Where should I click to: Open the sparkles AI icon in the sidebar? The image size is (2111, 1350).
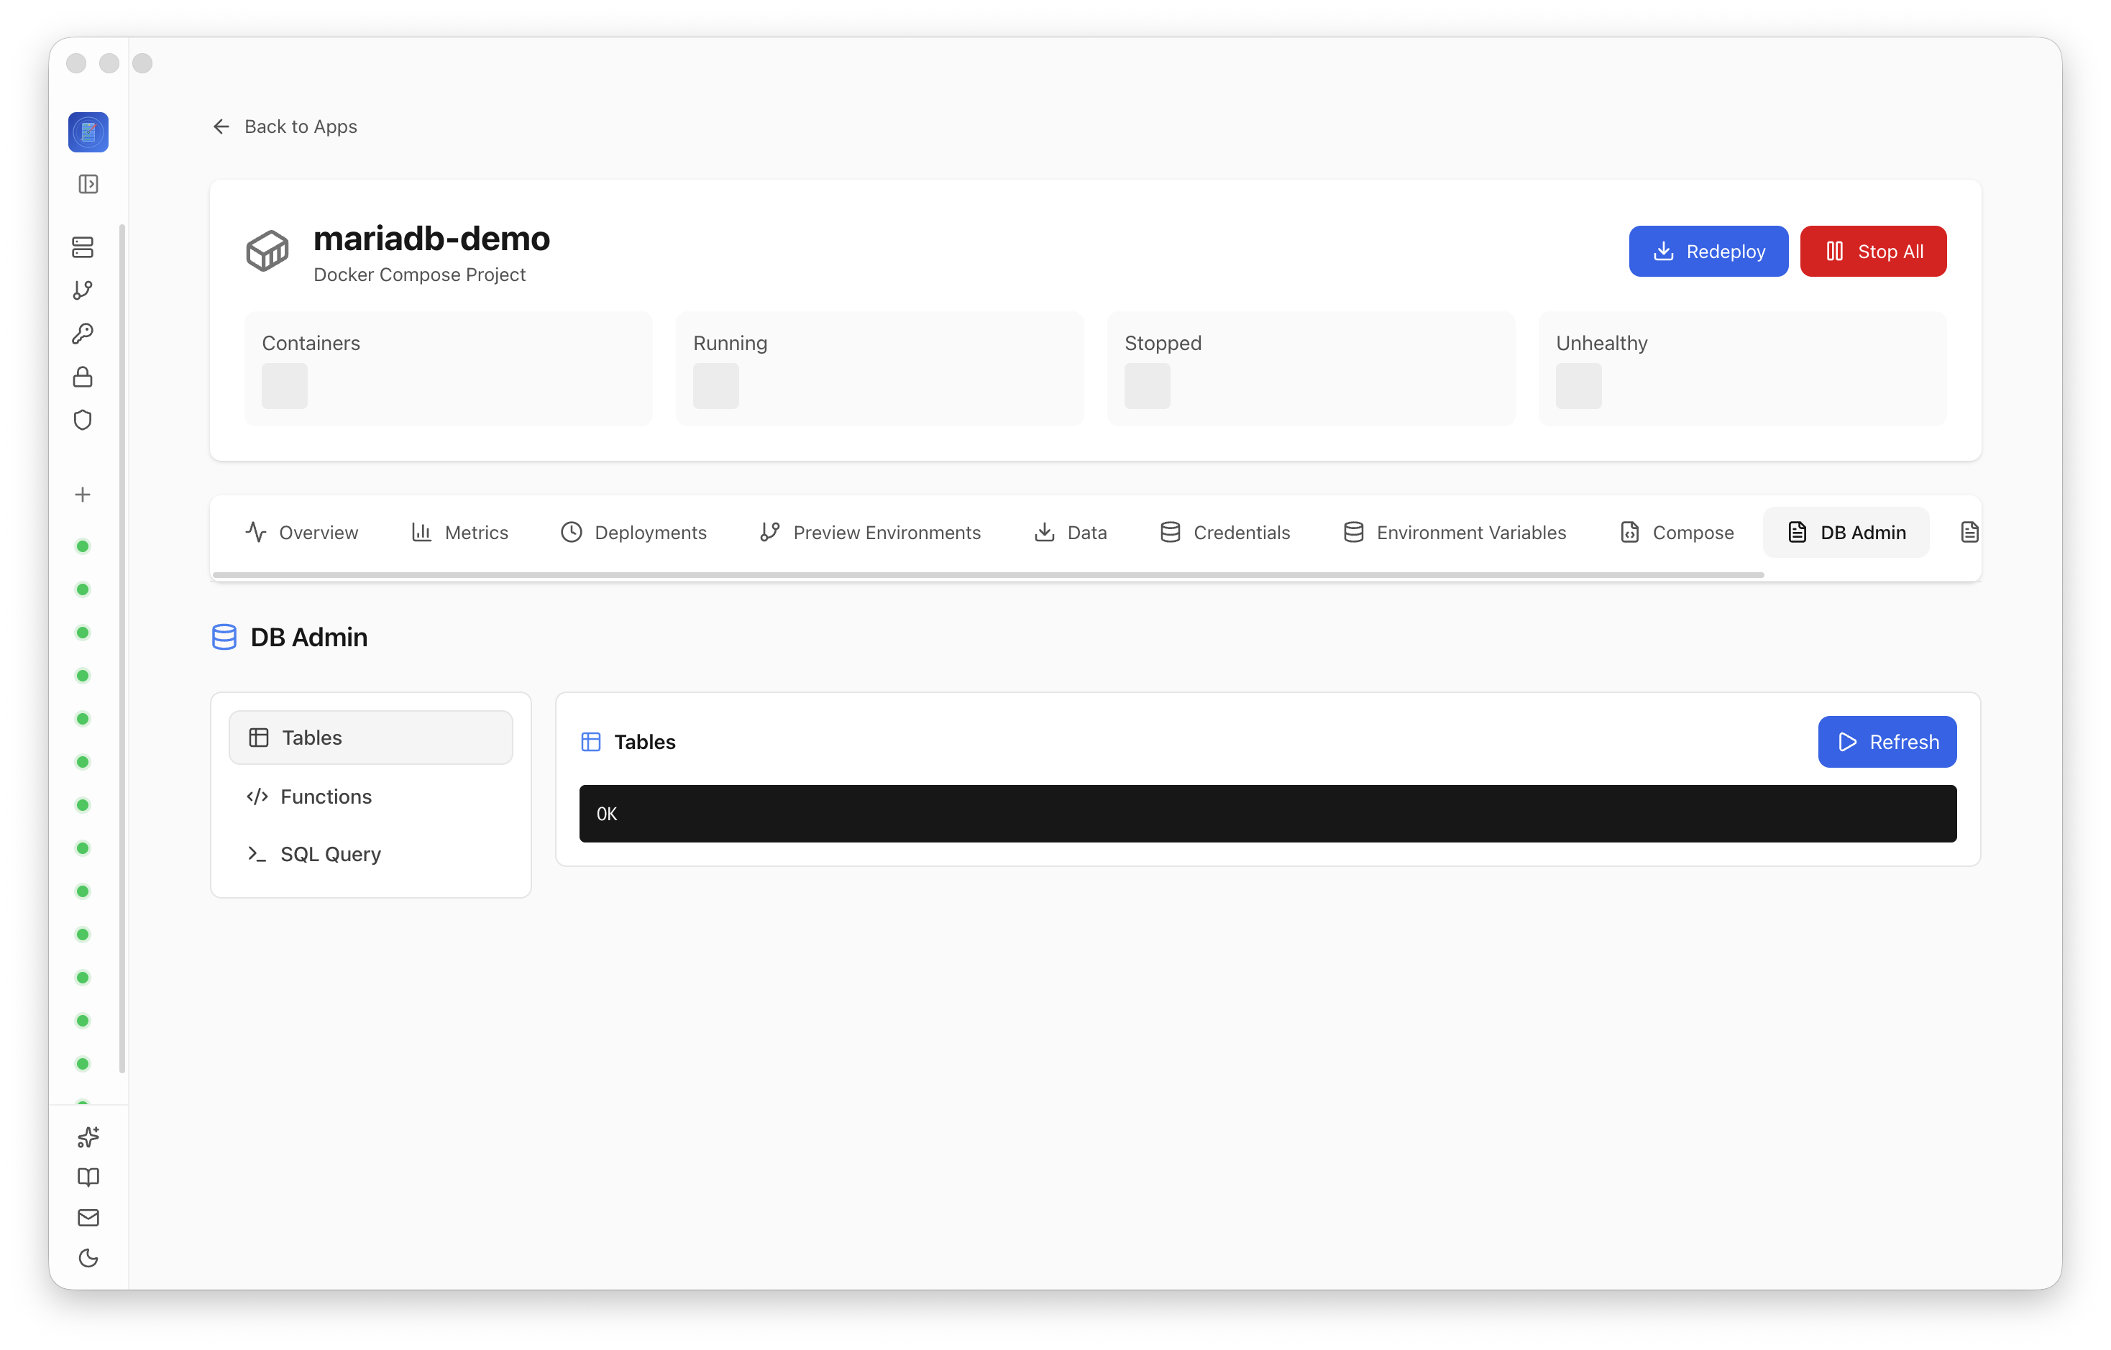pyautogui.click(x=88, y=1137)
